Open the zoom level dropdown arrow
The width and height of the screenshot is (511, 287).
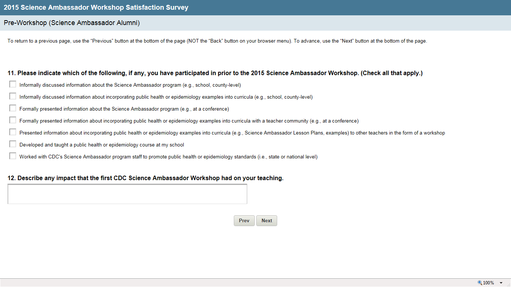click(501, 283)
